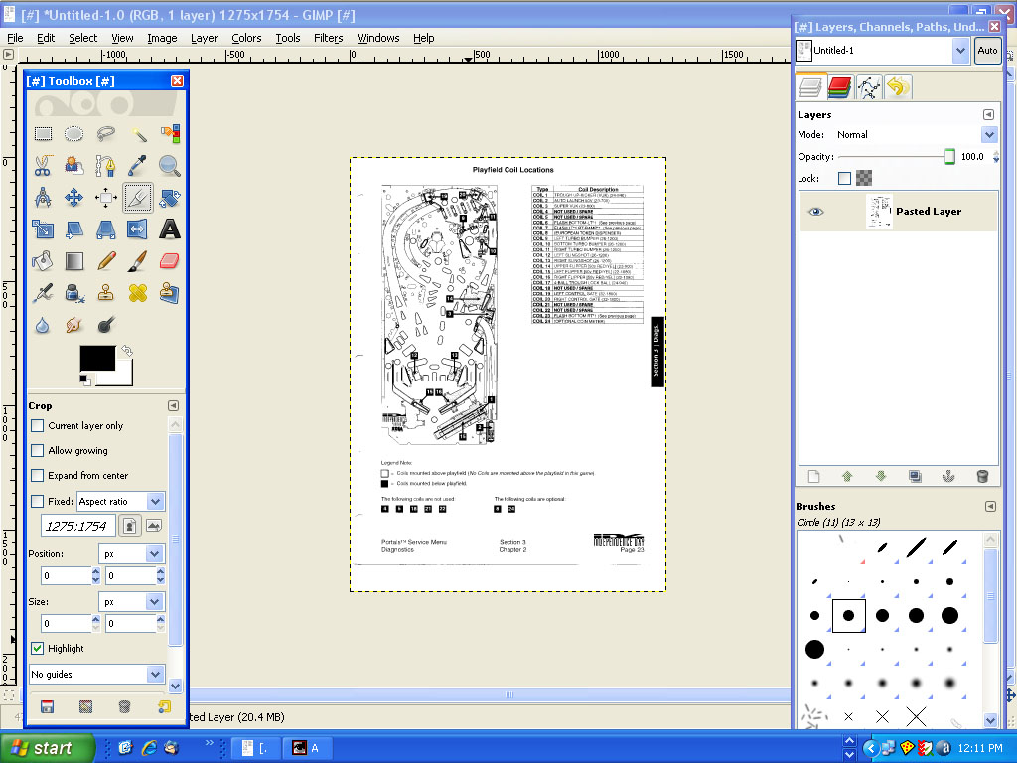Select the Rectangle Select tool

(43, 134)
